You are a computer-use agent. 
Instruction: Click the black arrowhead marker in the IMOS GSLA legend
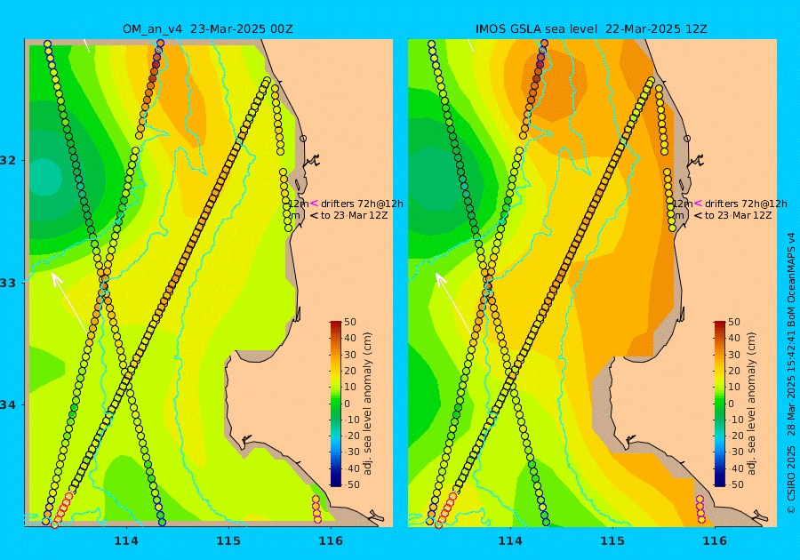click(698, 215)
